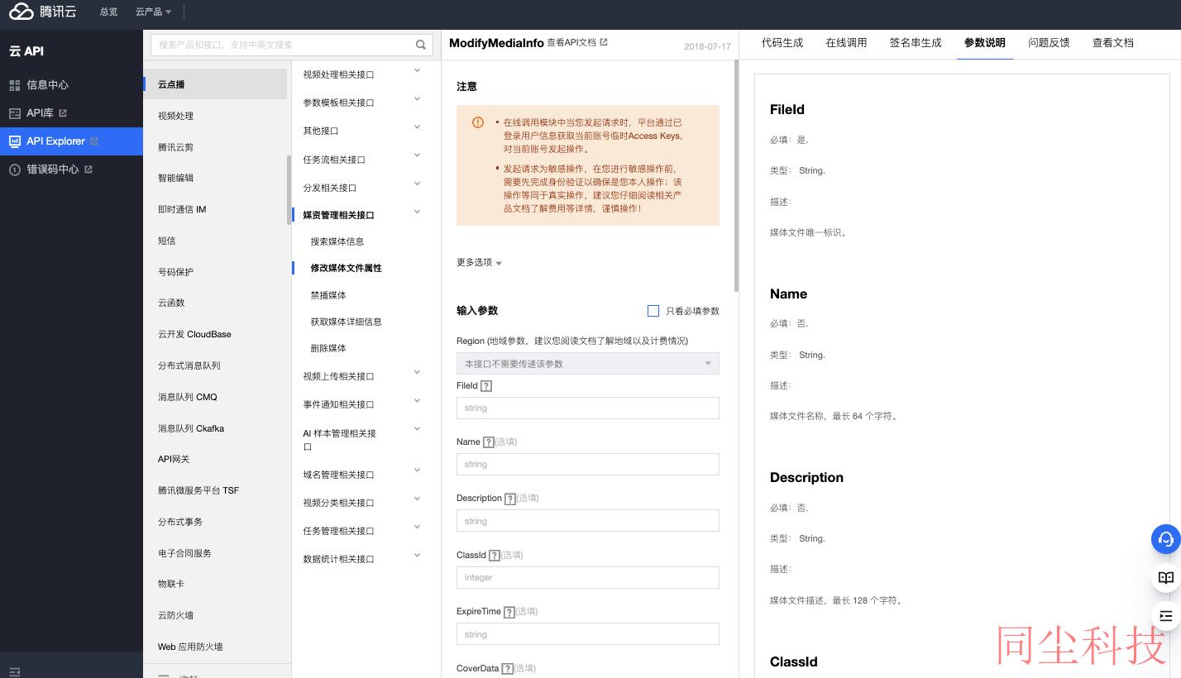Open the 禁播媒体 API

point(328,295)
